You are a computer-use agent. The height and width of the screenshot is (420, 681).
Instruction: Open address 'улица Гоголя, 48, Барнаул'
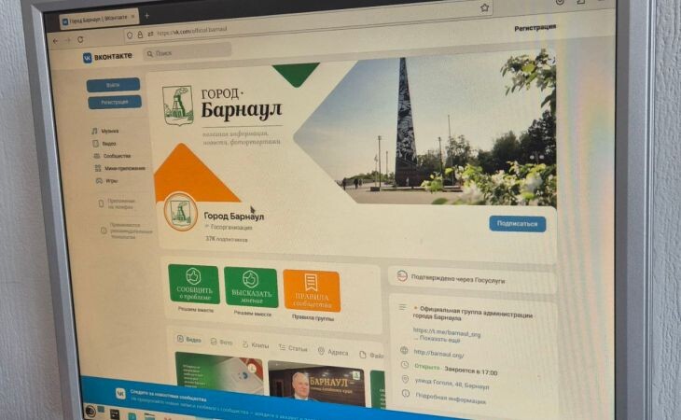tap(452, 383)
